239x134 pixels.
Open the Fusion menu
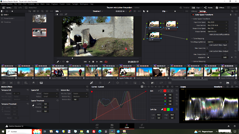point(62,4)
